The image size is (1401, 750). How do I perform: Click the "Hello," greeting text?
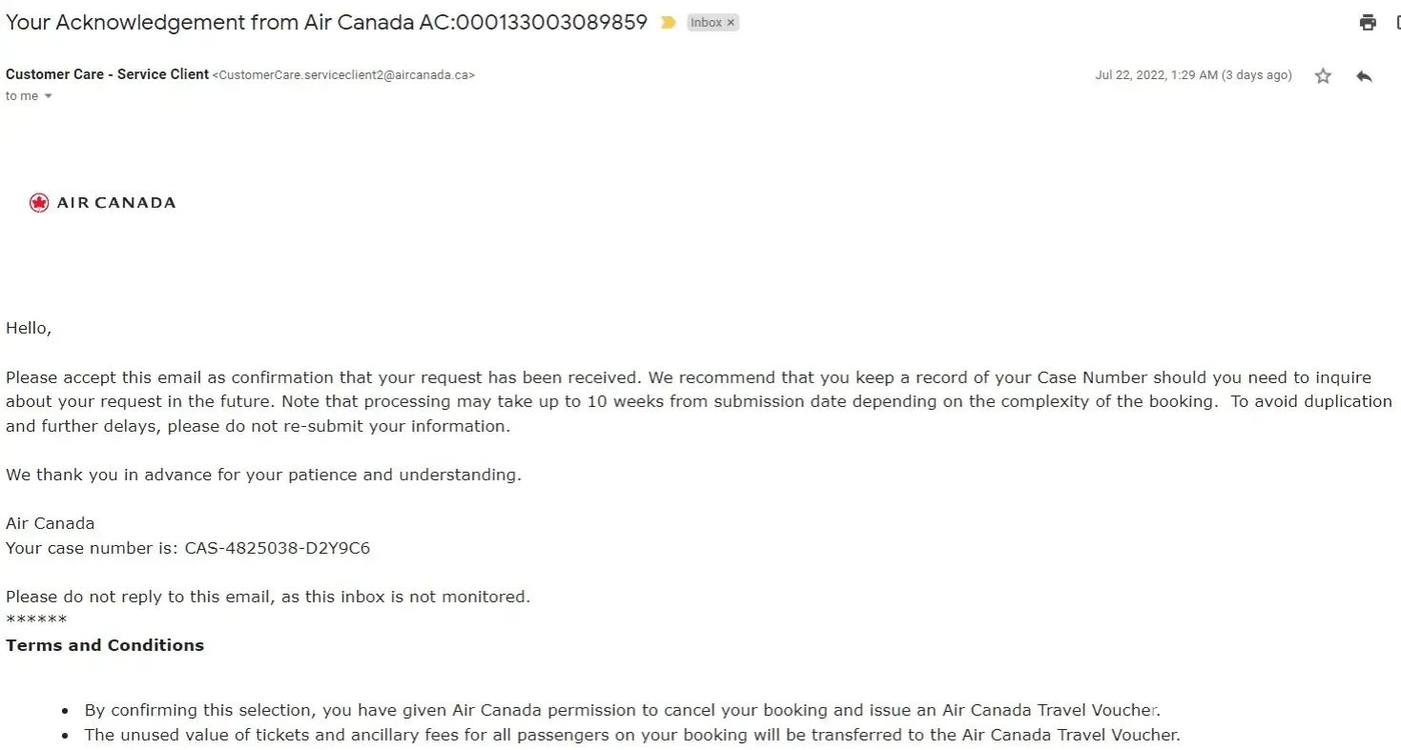tap(29, 328)
